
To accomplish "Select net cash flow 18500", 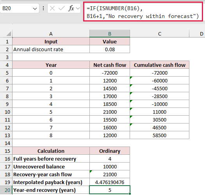I will pyautogui.click(x=110, y=104).
